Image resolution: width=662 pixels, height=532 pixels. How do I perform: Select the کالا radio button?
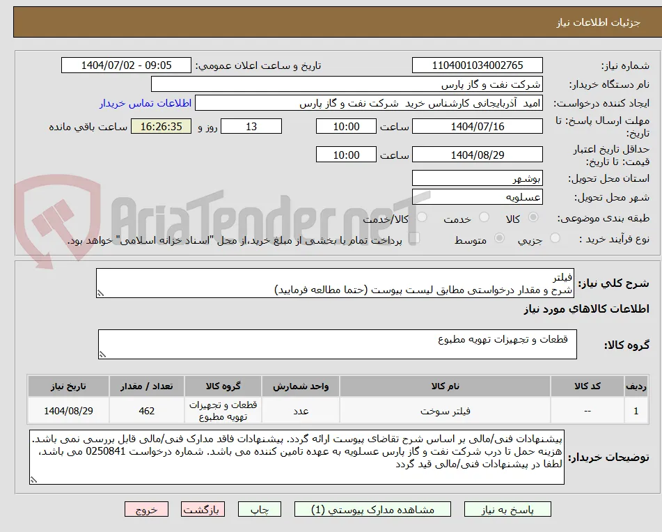533,217
